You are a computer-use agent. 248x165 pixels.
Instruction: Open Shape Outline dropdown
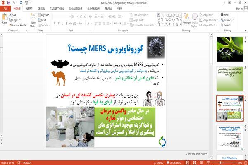(x=208, y=20)
